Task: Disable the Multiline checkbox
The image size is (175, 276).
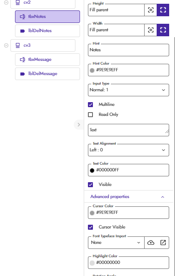Action: 90,105
